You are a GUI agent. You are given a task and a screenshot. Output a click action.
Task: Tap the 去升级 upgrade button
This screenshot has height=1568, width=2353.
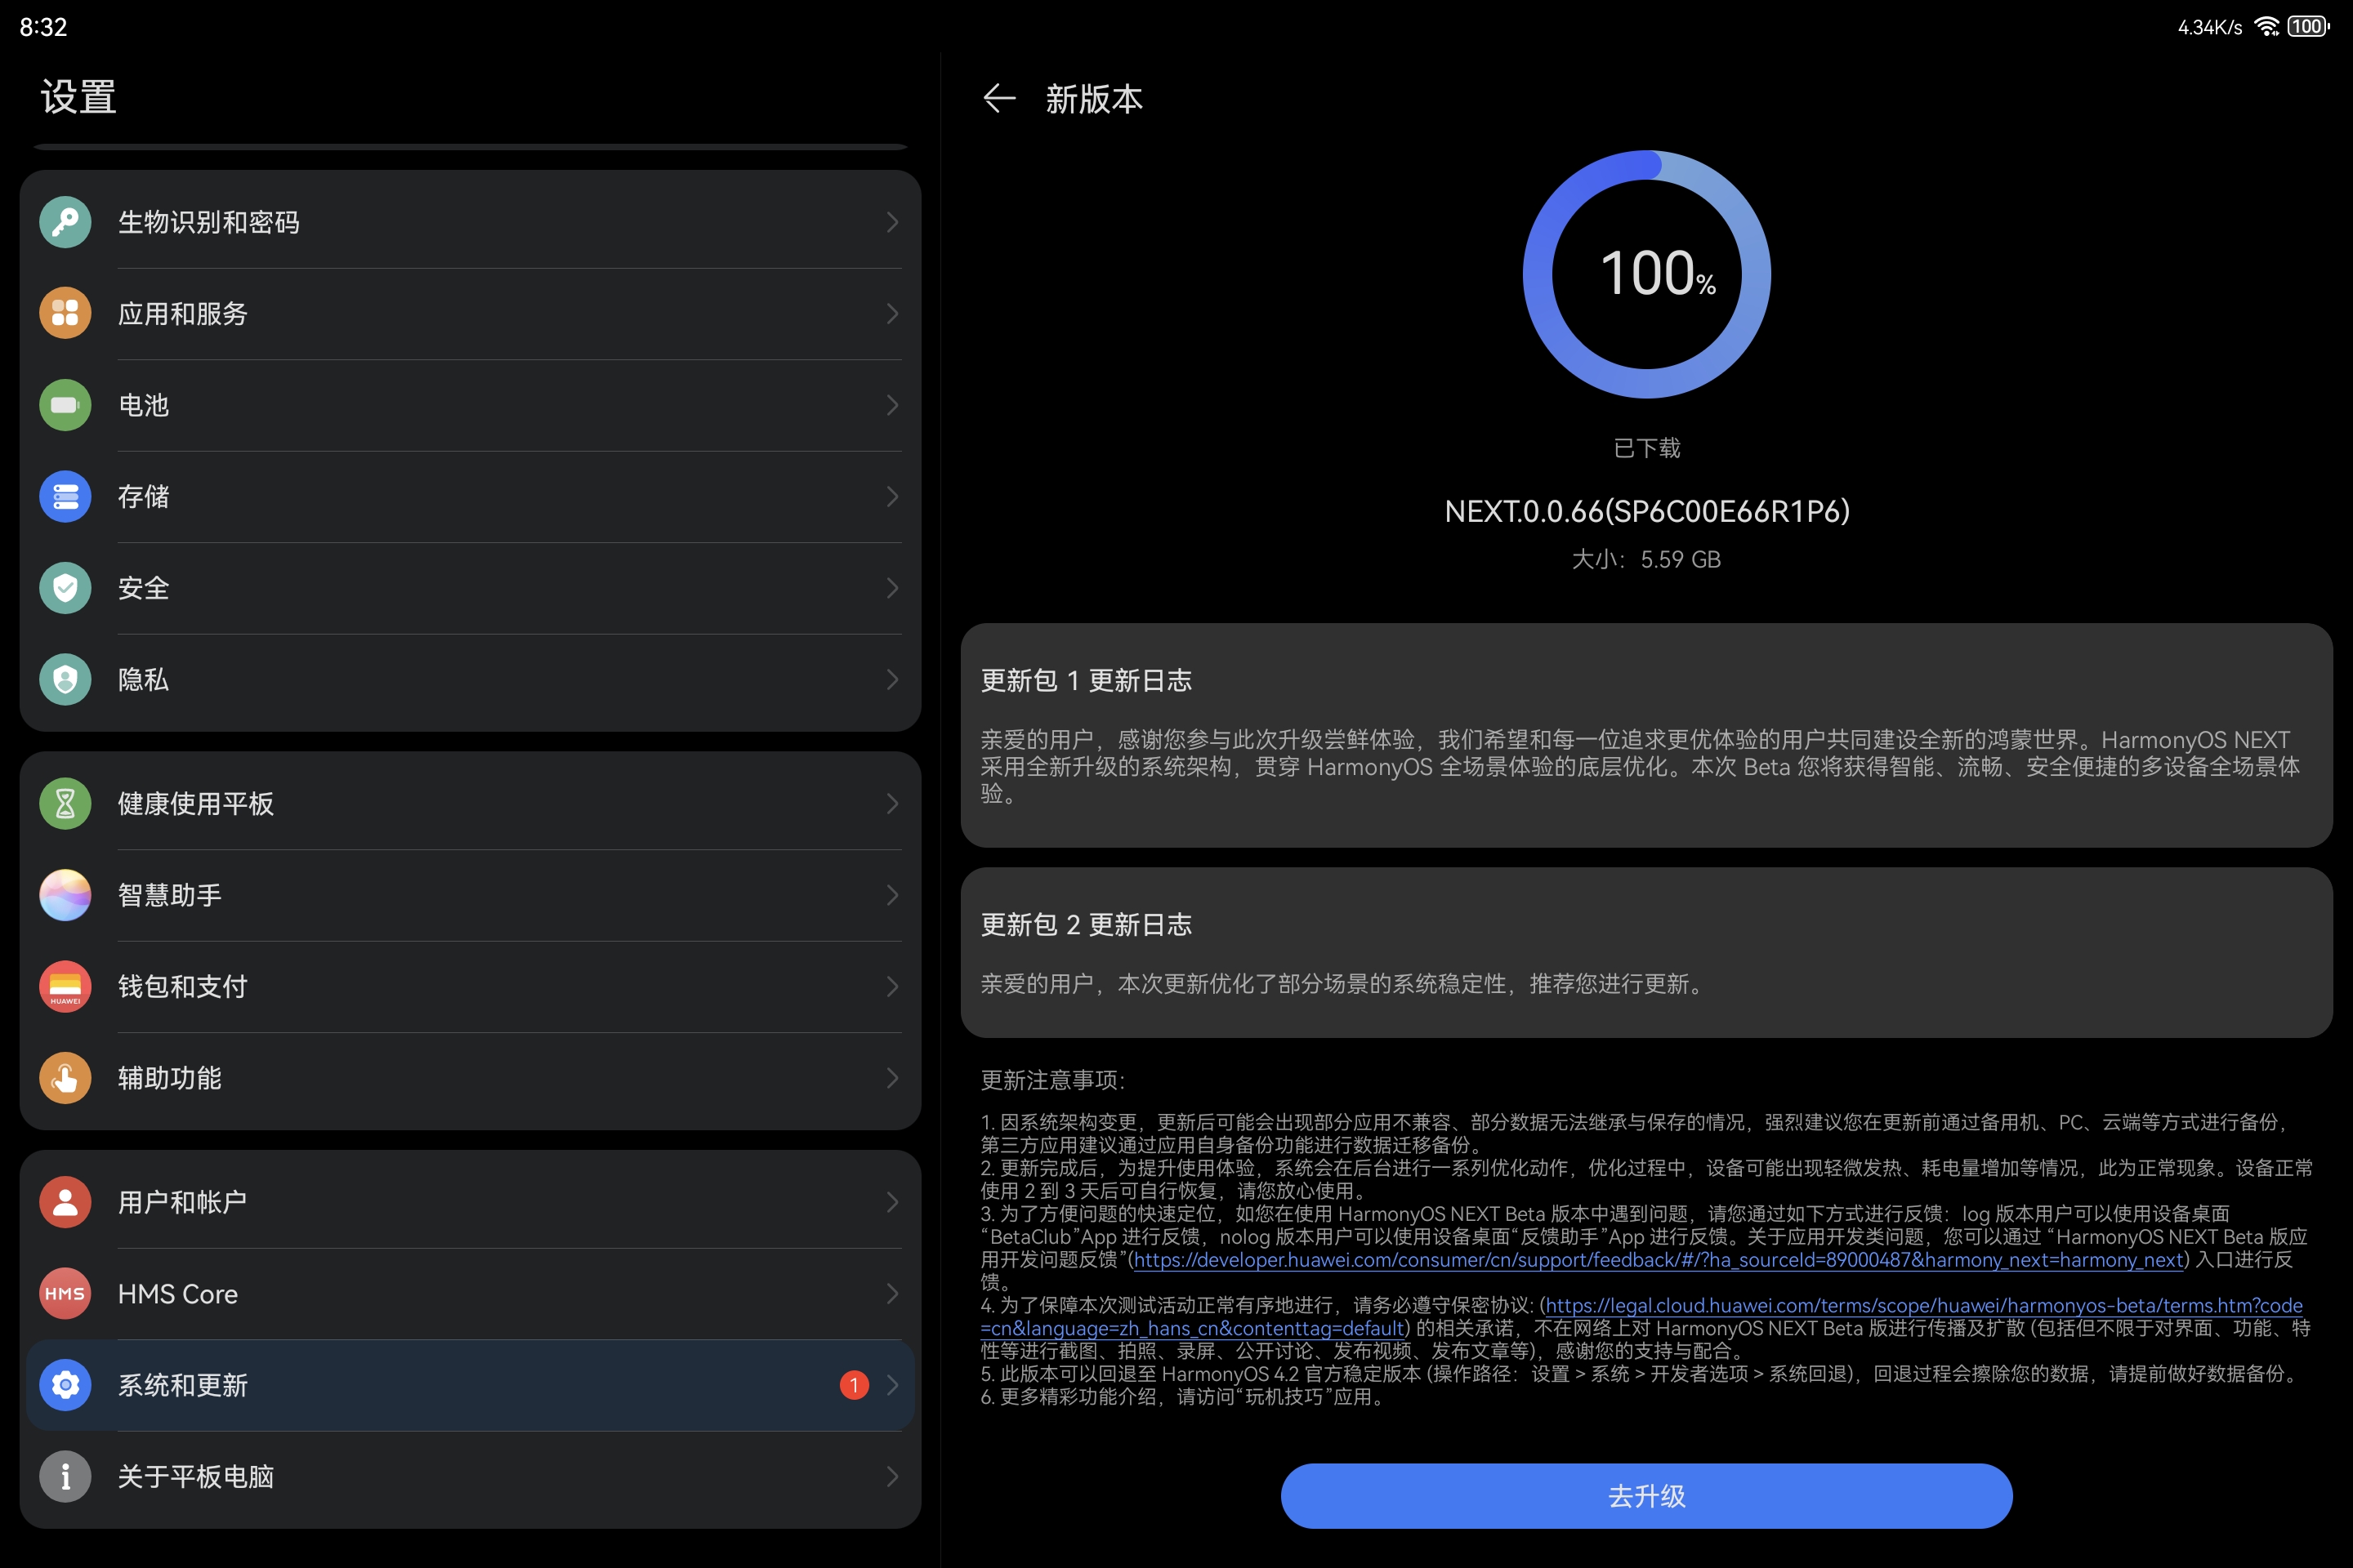click(x=1645, y=1496)
